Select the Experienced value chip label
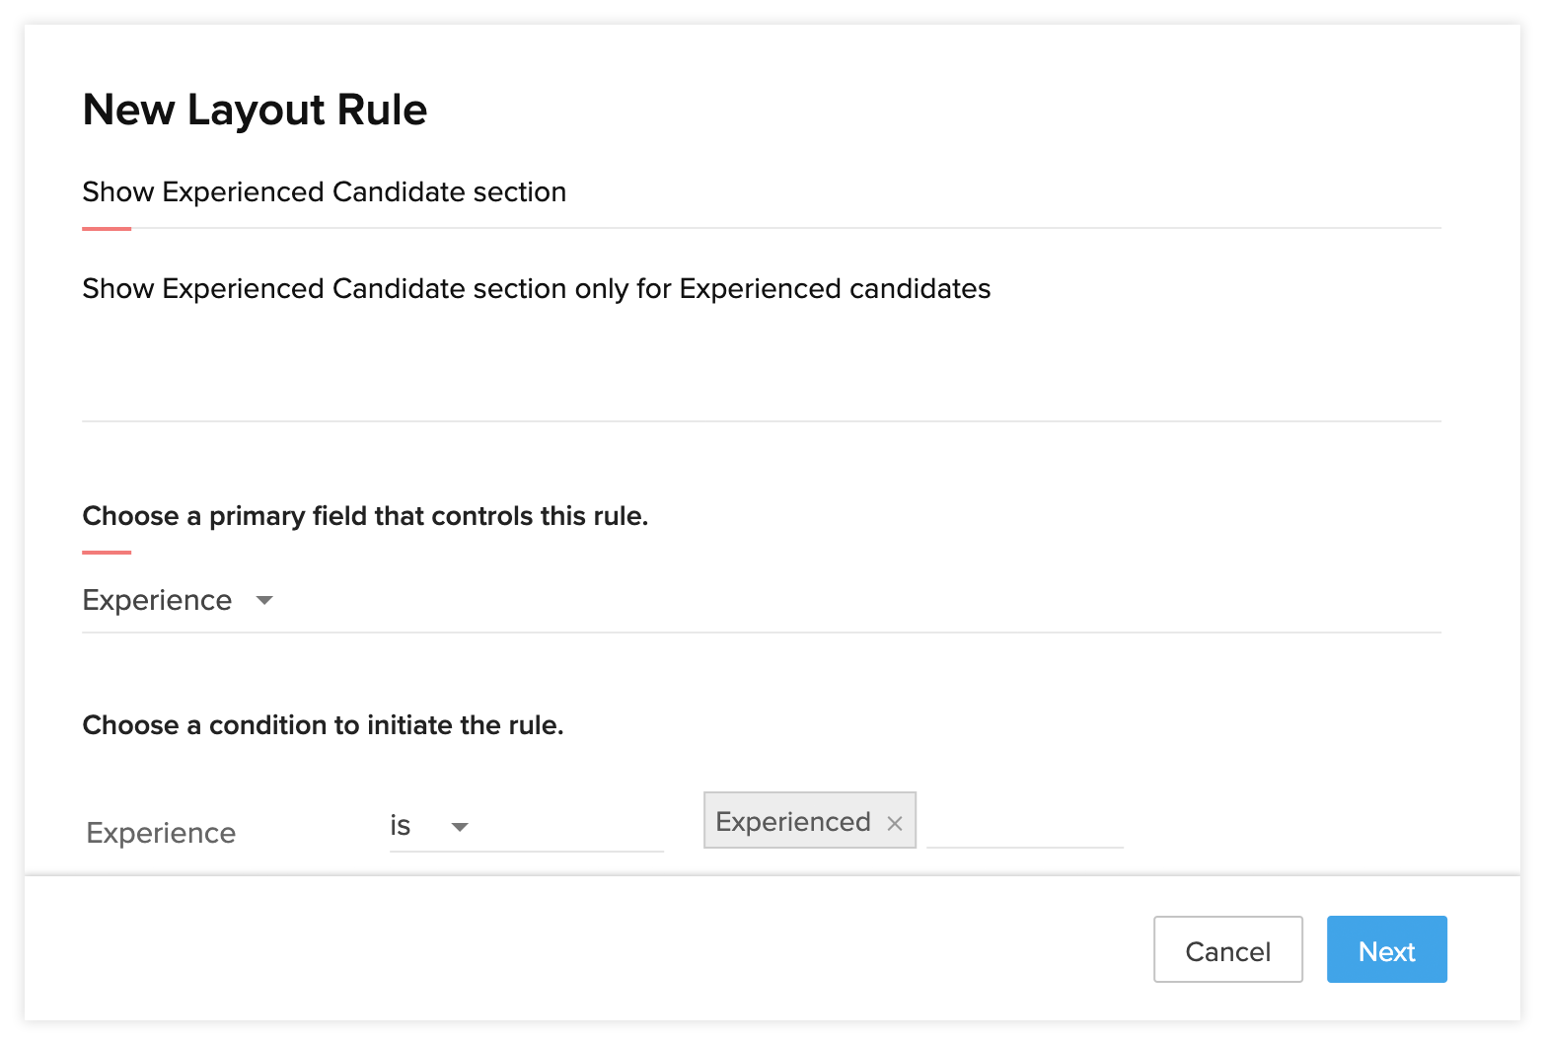The height and width of the screenshot is (1045, 1545). pos(792,822)
